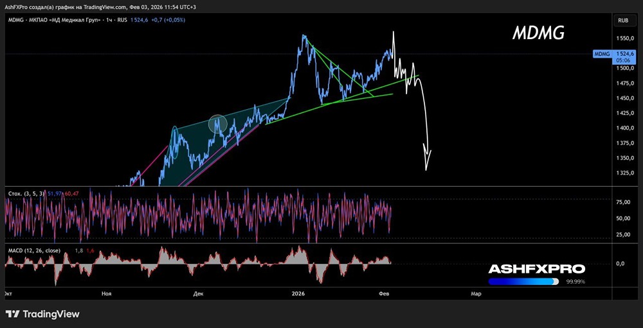
Task: Click the 75,00 stochastic scale label
Action: point(623,202)
